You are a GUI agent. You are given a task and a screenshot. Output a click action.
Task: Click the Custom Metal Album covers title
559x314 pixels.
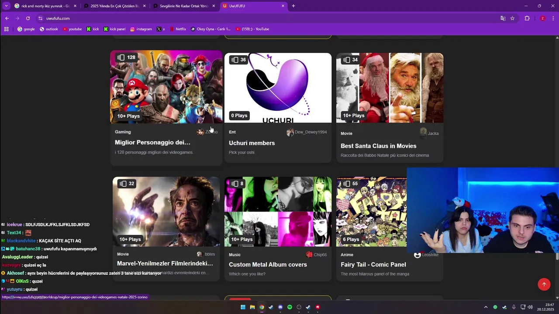pos(268,265)
